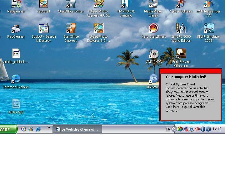
Task: Select the Flight Simulator 2002 icon
Action: (208, 29)
